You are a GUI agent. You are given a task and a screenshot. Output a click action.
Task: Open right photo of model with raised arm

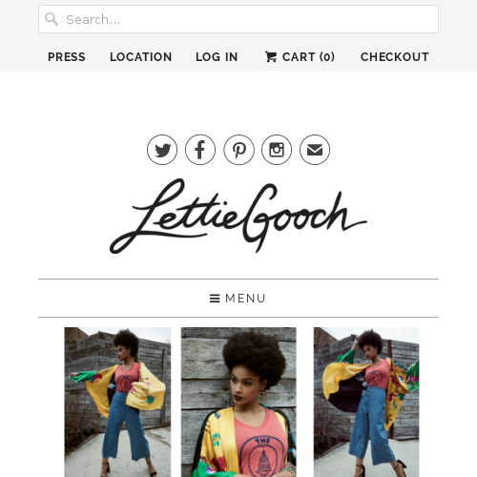point(366,402)
